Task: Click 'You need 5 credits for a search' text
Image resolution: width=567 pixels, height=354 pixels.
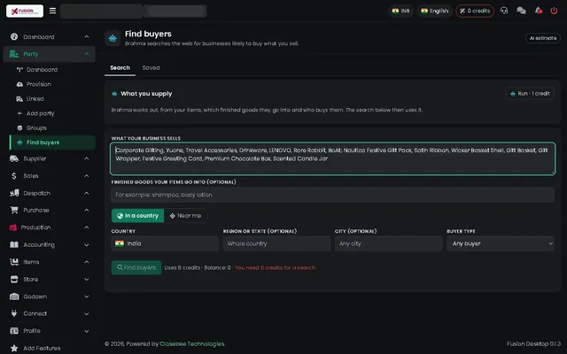Action: click(x=275, y=267)
